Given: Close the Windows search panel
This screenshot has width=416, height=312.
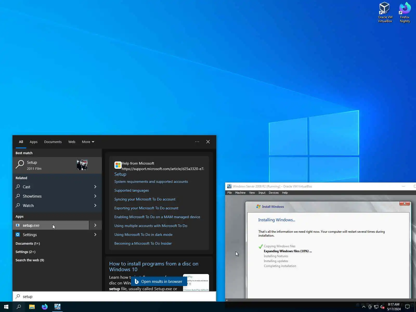Looking at the screenshot, I should click(208, 142).
